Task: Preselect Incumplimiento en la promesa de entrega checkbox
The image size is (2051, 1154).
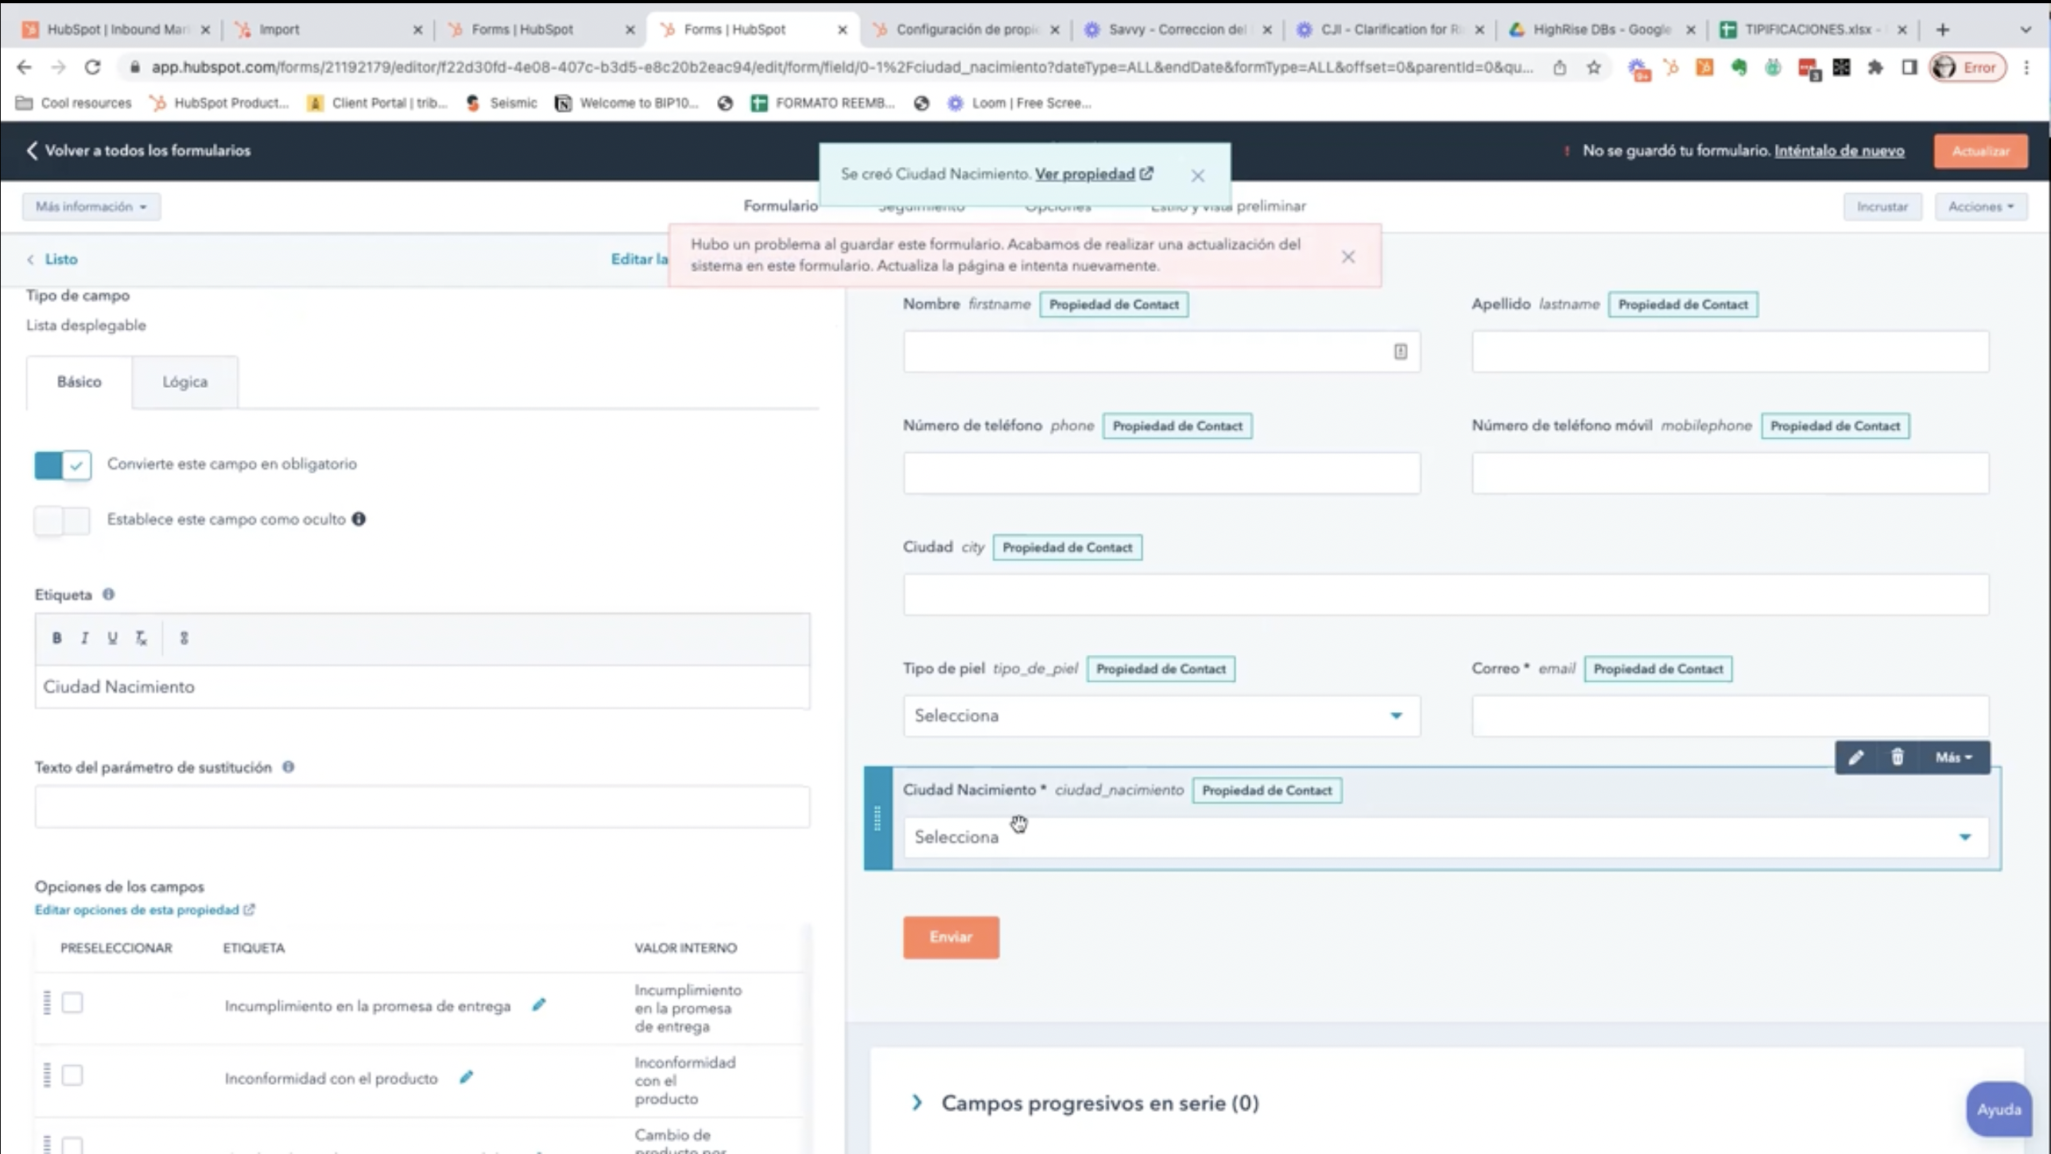Action: [x=72, y=1003]
